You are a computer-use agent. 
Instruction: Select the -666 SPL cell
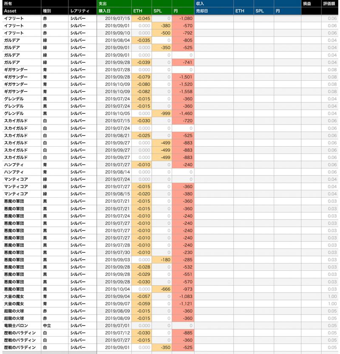tap(162, 289)
